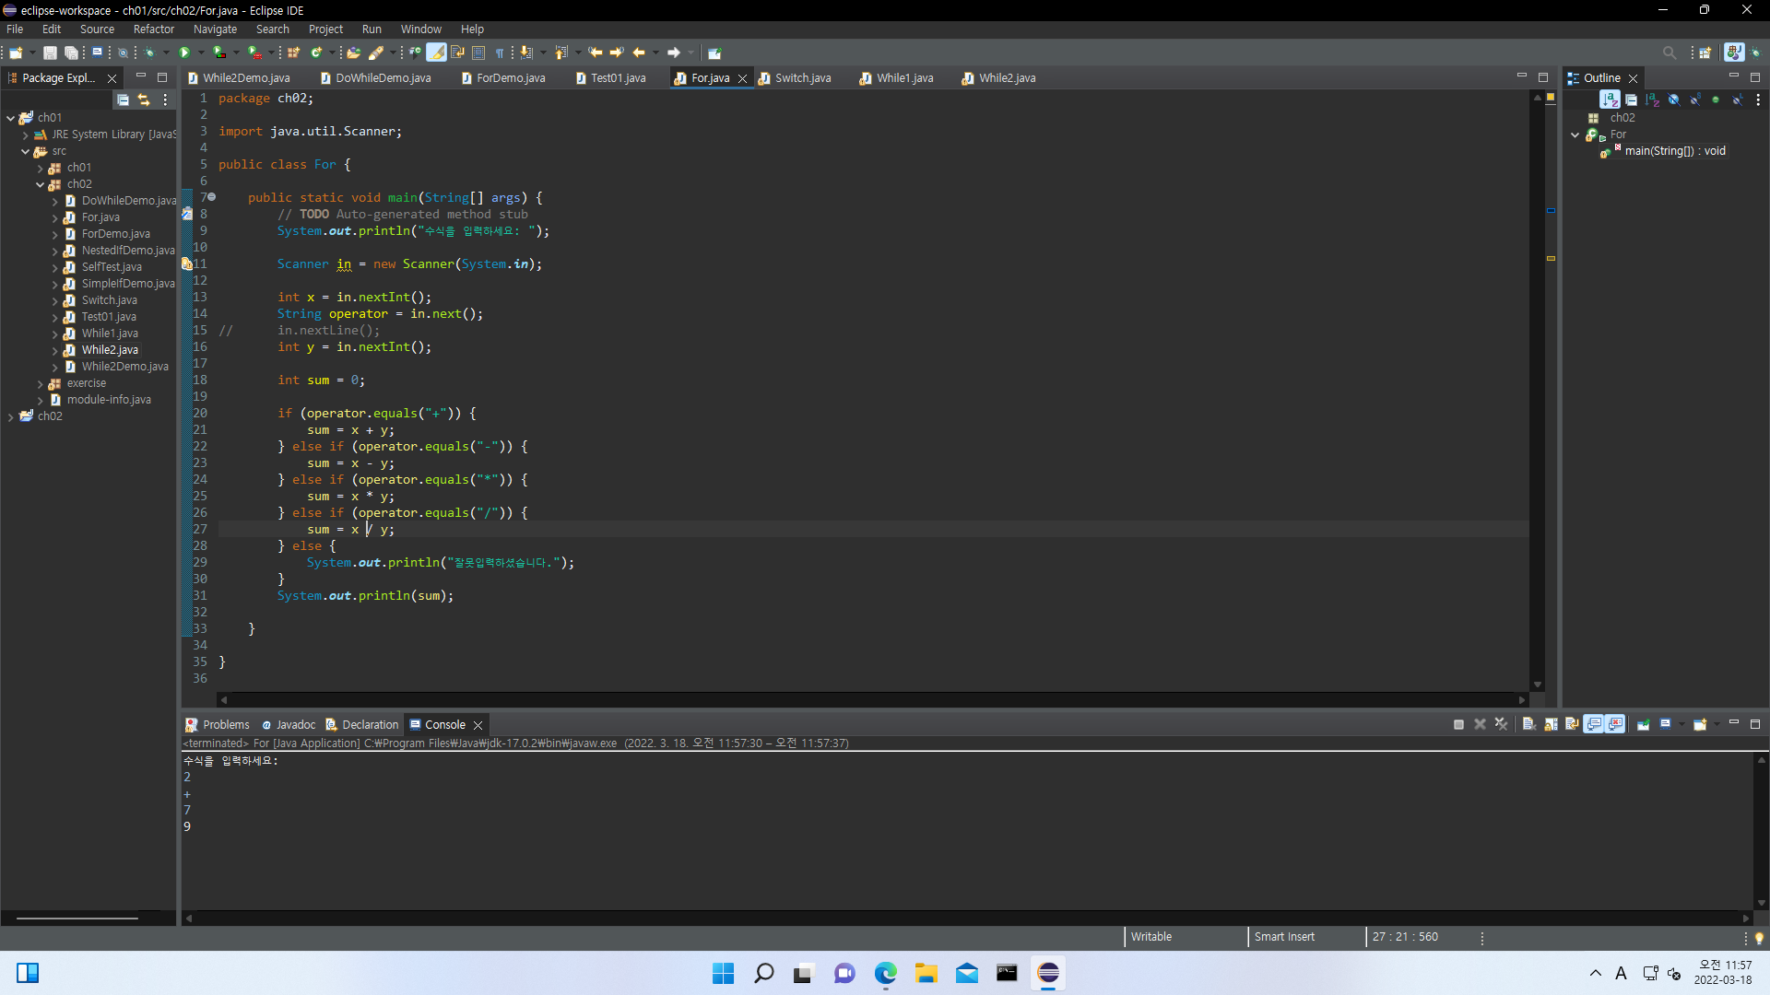Click the Save All files icon
Viewport: 1770px width, 995px height.
click(x=69, y=53)
